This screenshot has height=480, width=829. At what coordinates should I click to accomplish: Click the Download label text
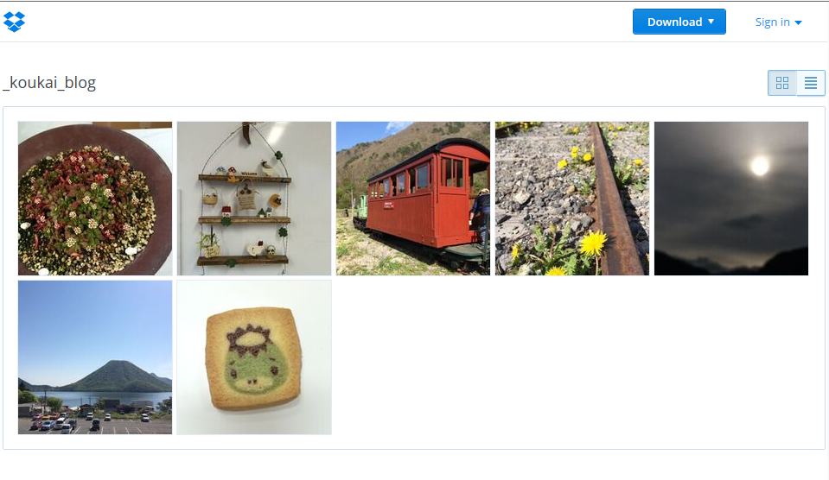tap(674, 22)
